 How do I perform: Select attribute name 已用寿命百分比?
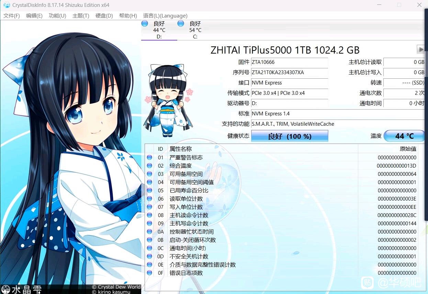(189, 190)
